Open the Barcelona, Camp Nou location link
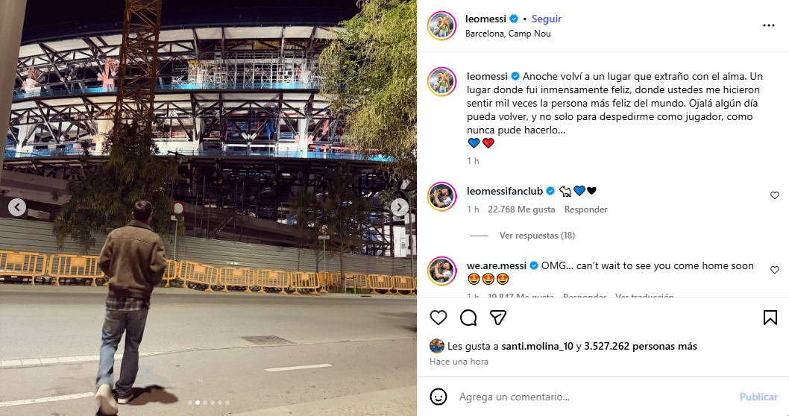The height and width of the screenshot is (416, 789). click(x=508, y=34)
